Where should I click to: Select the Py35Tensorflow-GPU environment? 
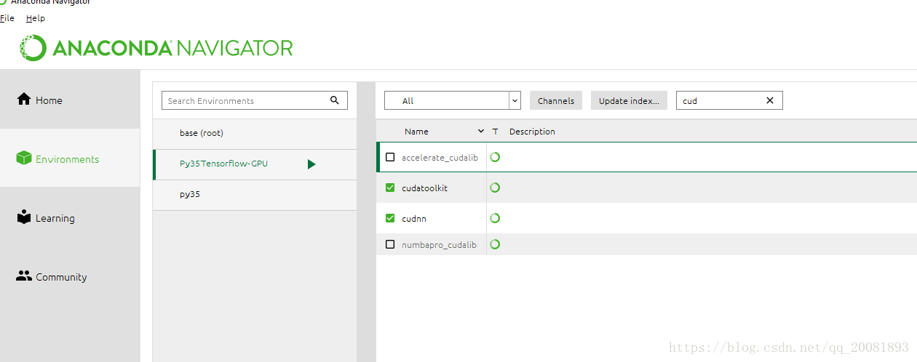255,164
